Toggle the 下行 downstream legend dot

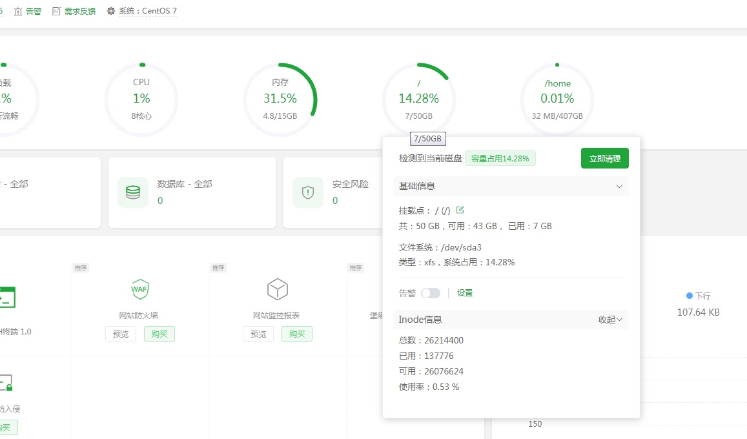pyautogui.click(x=690, y=296)
